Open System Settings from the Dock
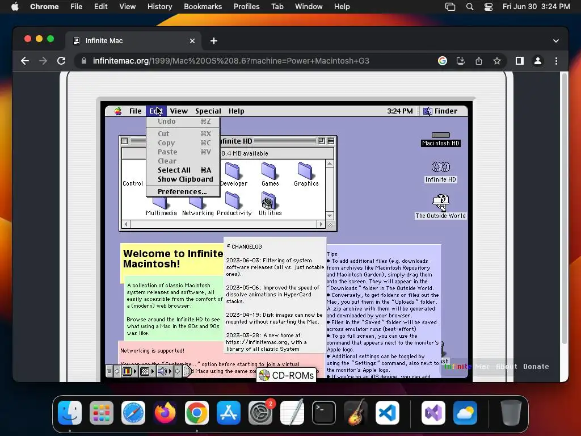 pyautogui.click(x=260, y=413)
